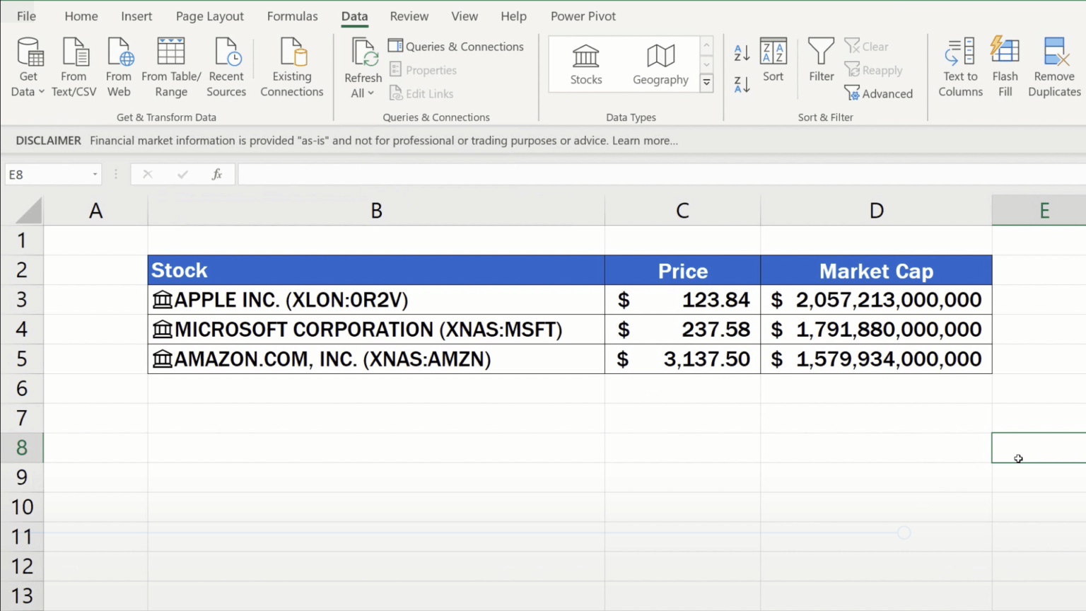The width and height of the screenshot is (1086, 611).
Task: Expand the Data Types gallery
Action: point(706,82)
